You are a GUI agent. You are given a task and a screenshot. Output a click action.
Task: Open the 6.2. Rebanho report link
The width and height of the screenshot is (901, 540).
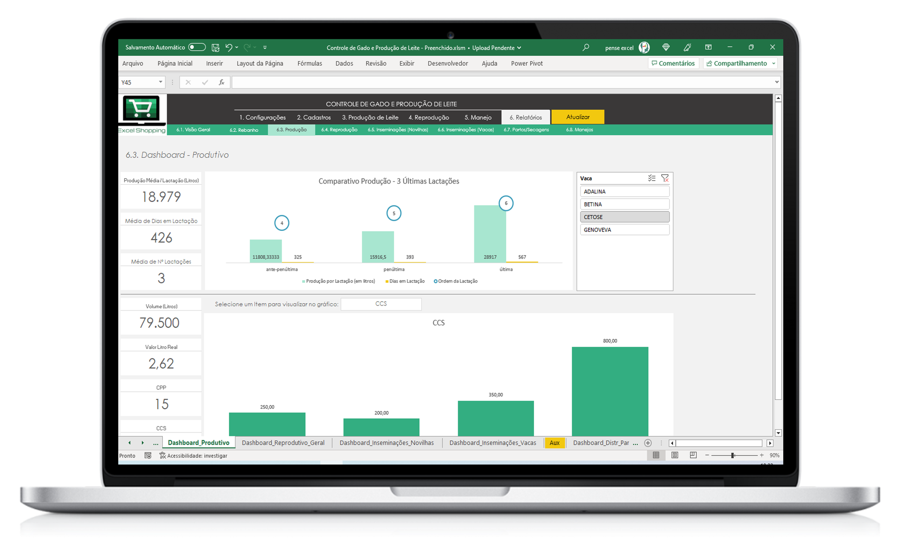pos(244,130)
